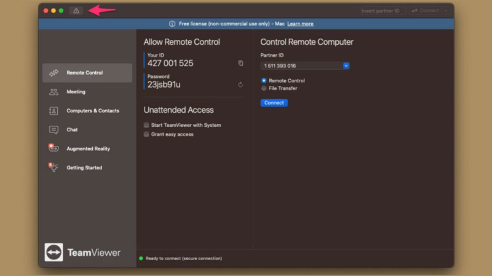The height and width of the screenshot is (276, 492).
Task: Click the Meeting people icon in sidebar
Action: (x=54, y=92)
